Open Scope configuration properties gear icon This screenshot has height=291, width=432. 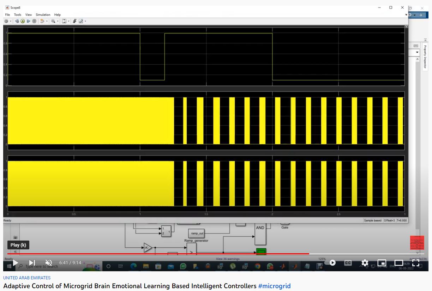pyautogui.click(x=6, y=21)
